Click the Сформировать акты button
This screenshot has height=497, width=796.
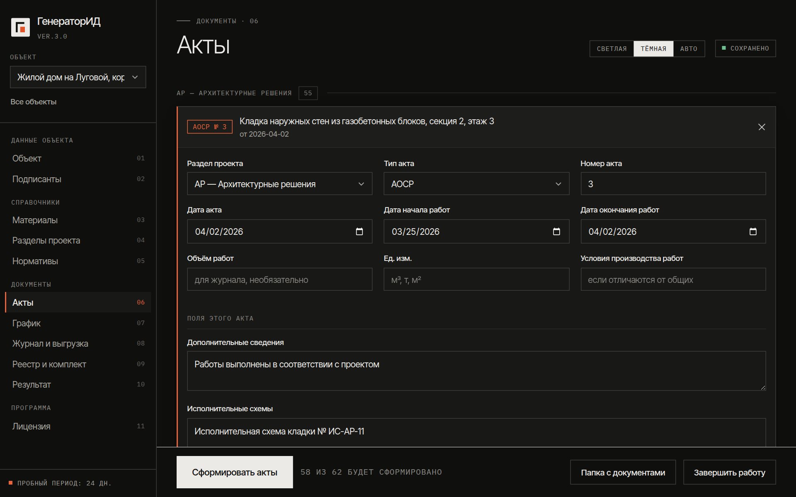click(x=235, y=472)
